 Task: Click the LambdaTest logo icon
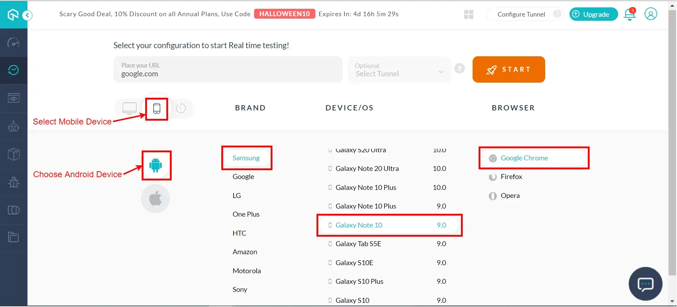coord(13,15)
